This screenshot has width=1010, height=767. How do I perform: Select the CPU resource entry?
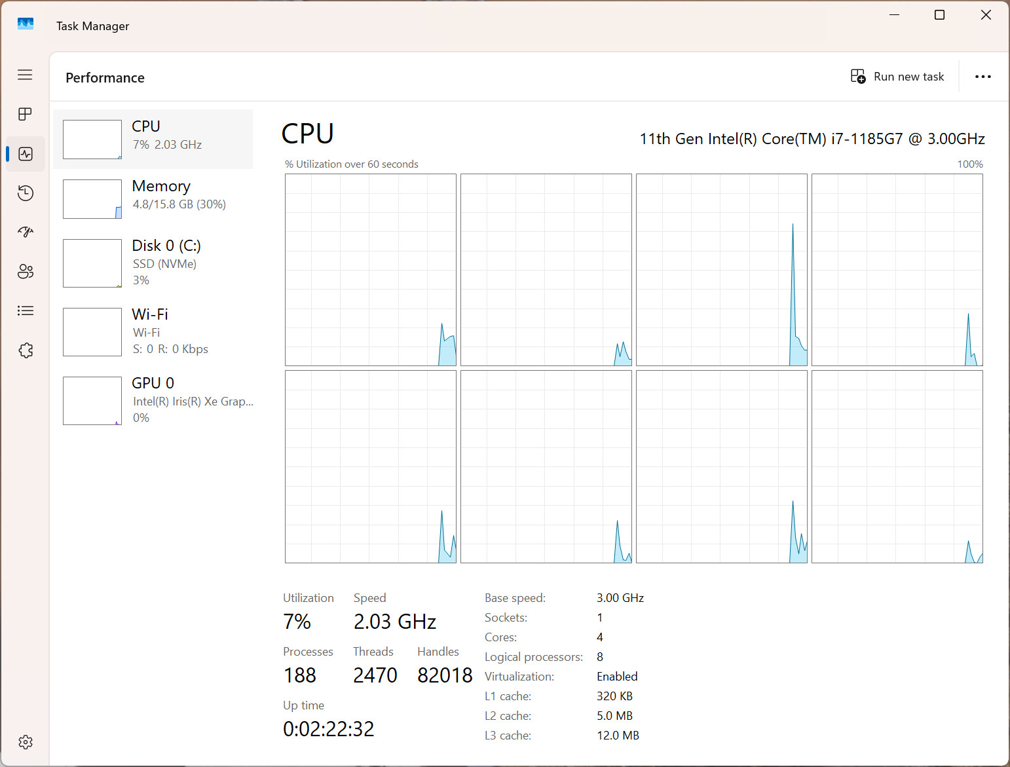[x=153, y=139]
